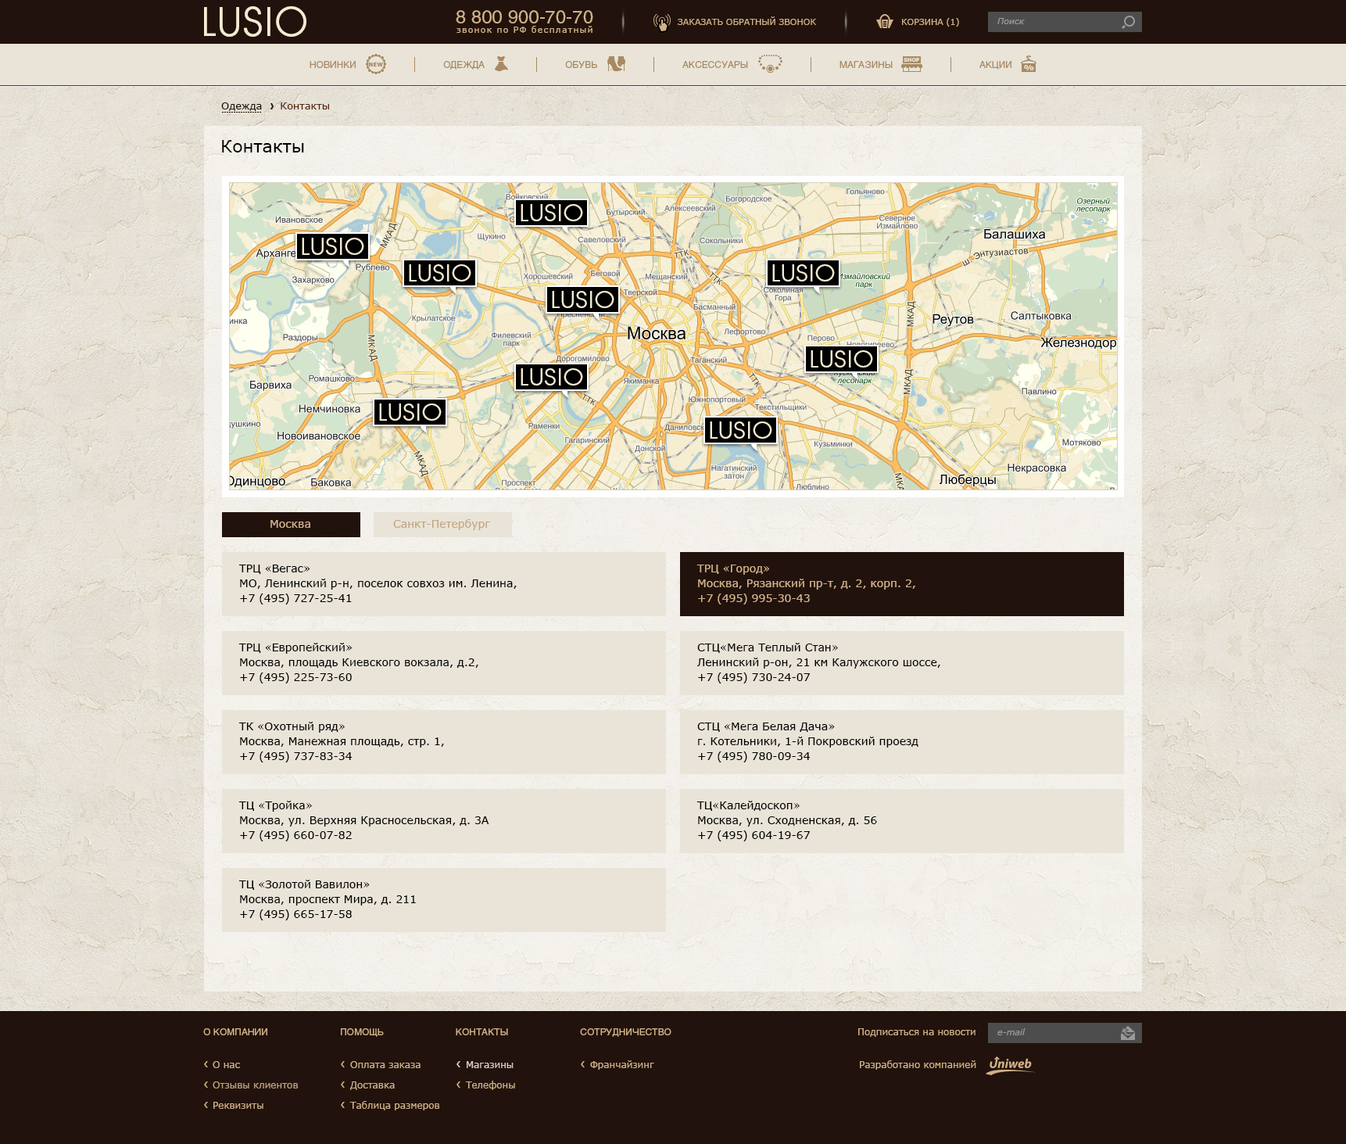Click the LUSIO map marker near Архангельское
Screen dimensions: 1346x1144
click(x=332, y=246)
